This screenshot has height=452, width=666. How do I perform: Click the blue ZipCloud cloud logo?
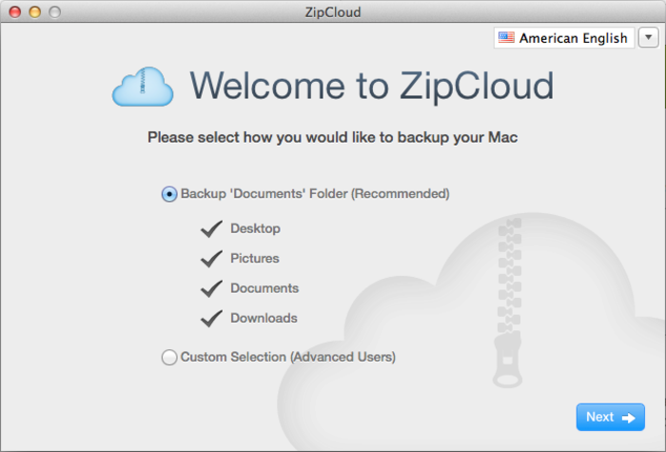point(143,87)
